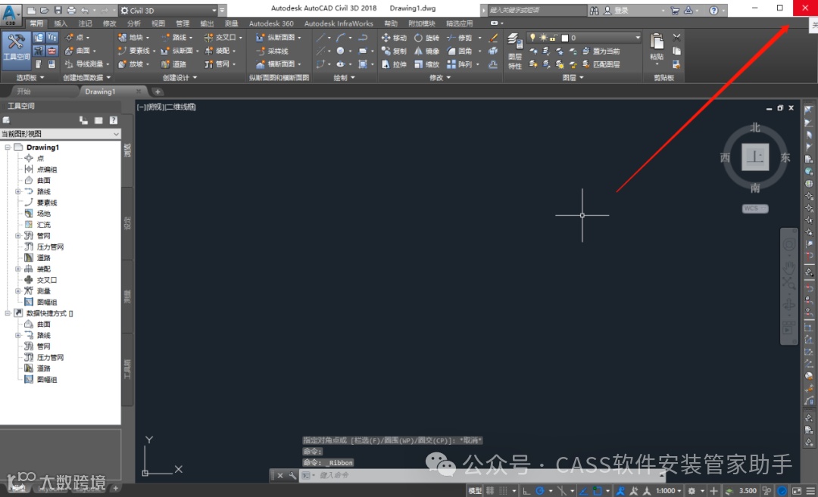Screen dimensions: 818x497
Task: Collapse the Drawing1 tree node
Action: click(x=8, y=148)
